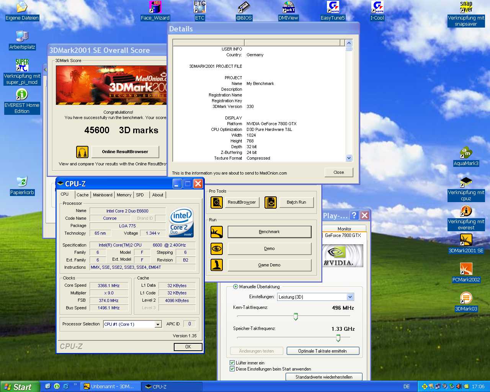490x392 pixels.
Task: Click the Speicher-Taktfrequenz slider handle
Action: tap(338, 338)
